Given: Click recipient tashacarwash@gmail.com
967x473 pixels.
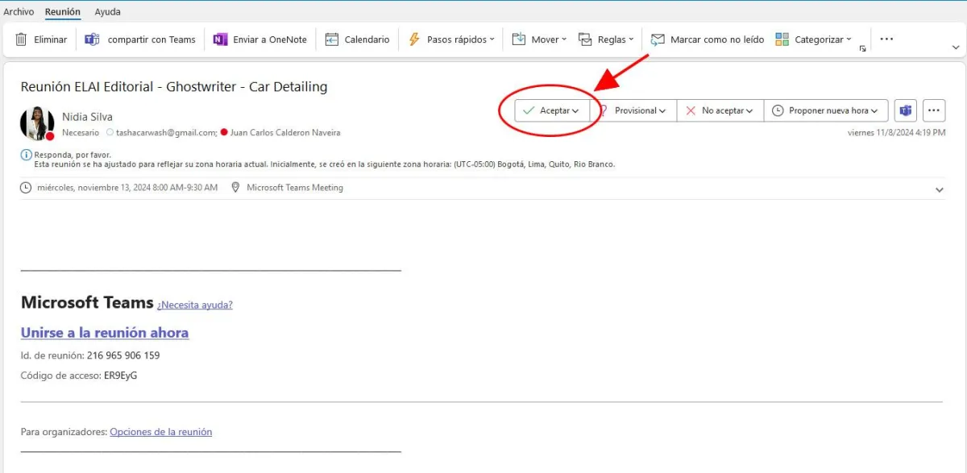Looking at the screenshot, I should [167, 132].
